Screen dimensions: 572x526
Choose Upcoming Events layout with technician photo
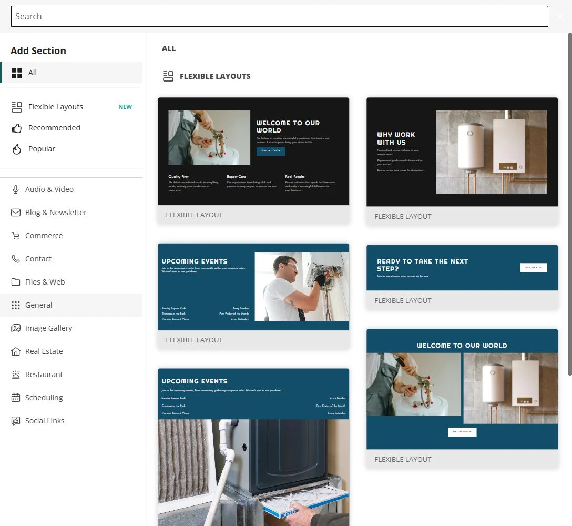pyautogui.click(x=253, y=287)
